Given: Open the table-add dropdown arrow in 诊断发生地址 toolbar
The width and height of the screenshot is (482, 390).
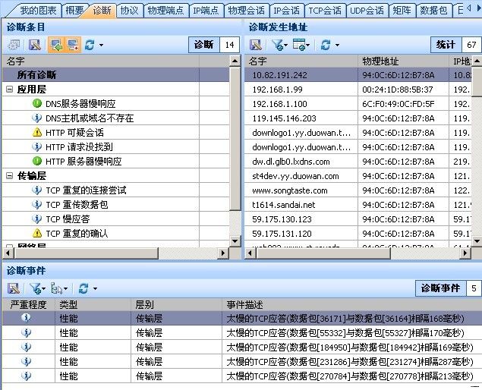Looking at the screenshot, I should pos(308,46).
